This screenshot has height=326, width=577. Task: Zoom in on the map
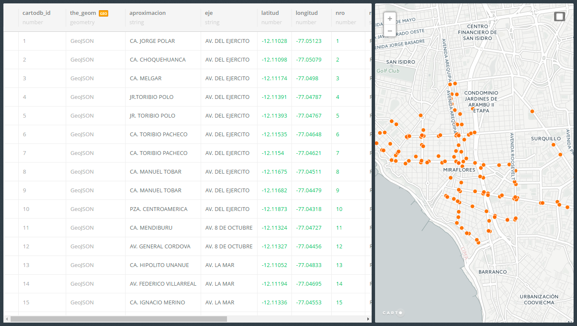tap(390, 19)
